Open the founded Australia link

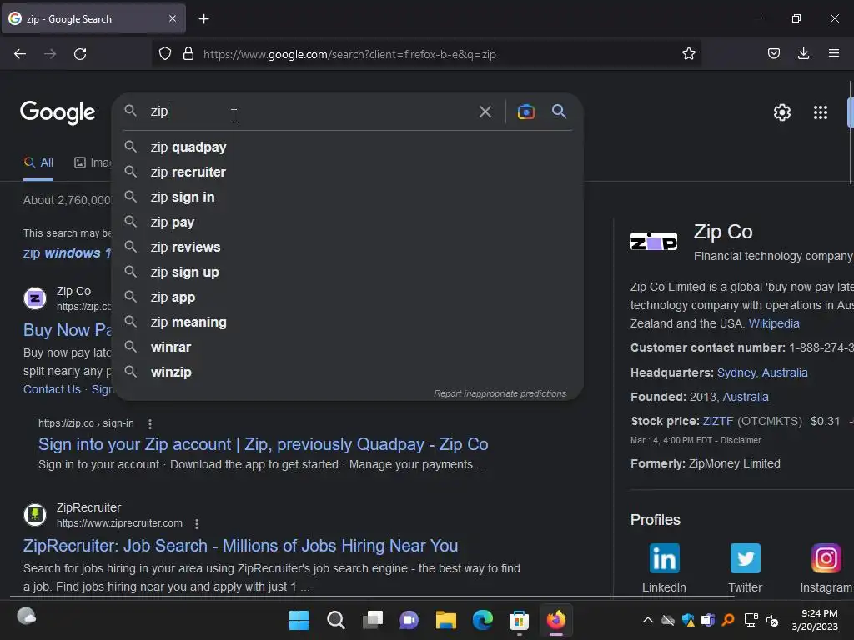coord(745,397)
